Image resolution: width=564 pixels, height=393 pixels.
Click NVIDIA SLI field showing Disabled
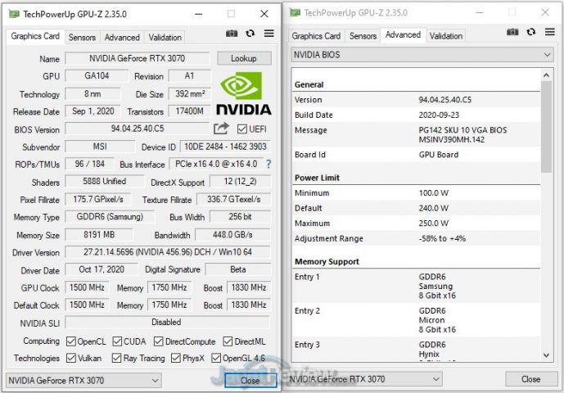point(167,322)
